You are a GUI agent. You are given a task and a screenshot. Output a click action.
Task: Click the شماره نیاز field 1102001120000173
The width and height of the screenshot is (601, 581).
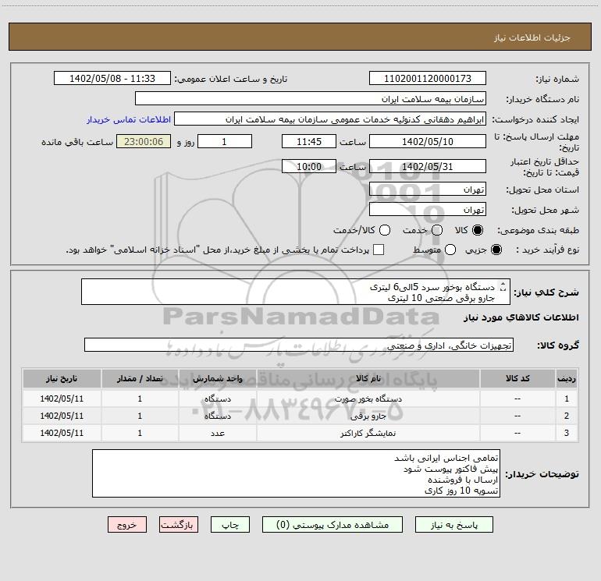coord(428,78)
